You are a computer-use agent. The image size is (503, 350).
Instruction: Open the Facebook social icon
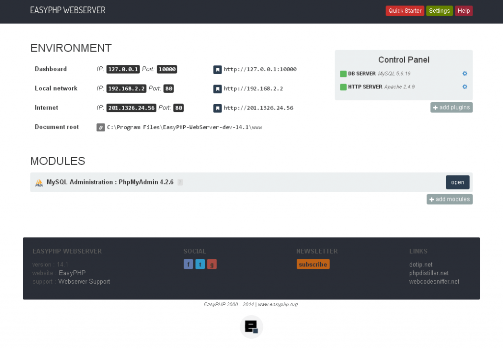188,264
